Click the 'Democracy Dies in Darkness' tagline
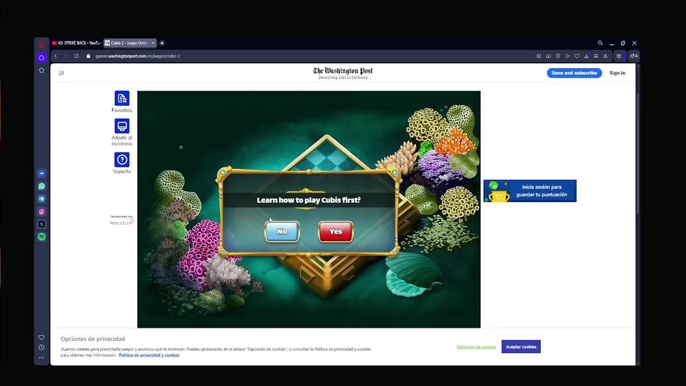 tap(343, 78)
